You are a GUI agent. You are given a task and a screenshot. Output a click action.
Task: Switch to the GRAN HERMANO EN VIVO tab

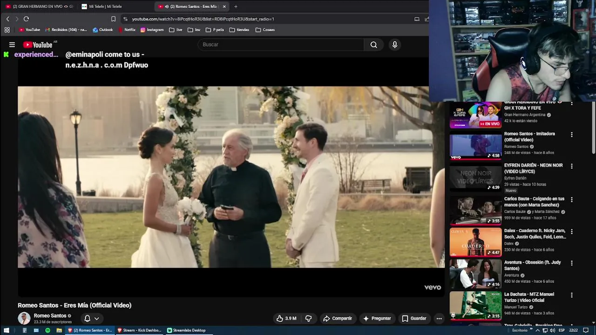39,7
